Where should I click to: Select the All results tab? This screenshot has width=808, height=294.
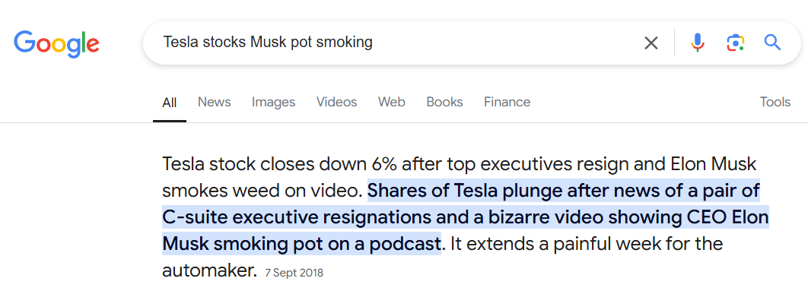(x=170, y=103)
